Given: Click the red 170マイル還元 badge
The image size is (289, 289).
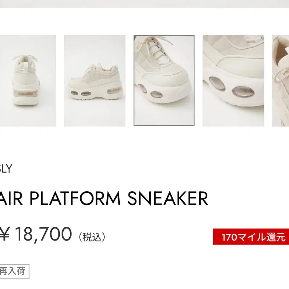Looking at the screenshot, I should coord(251,237).
